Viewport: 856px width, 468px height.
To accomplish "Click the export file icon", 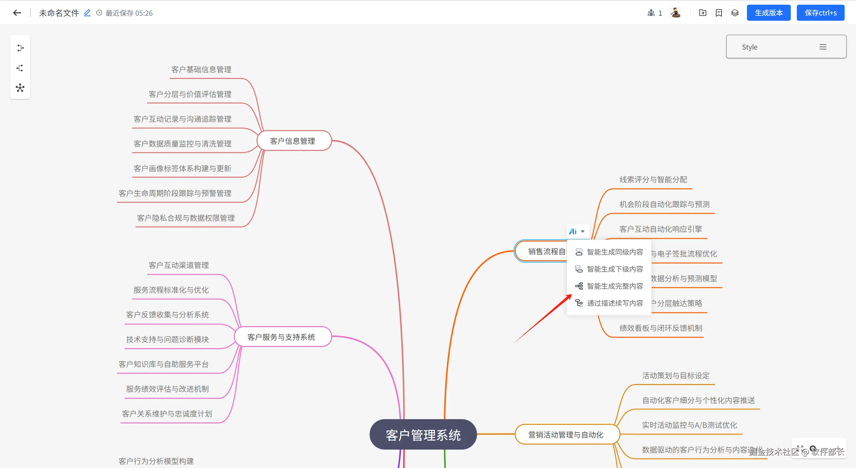I will (703, 13).
